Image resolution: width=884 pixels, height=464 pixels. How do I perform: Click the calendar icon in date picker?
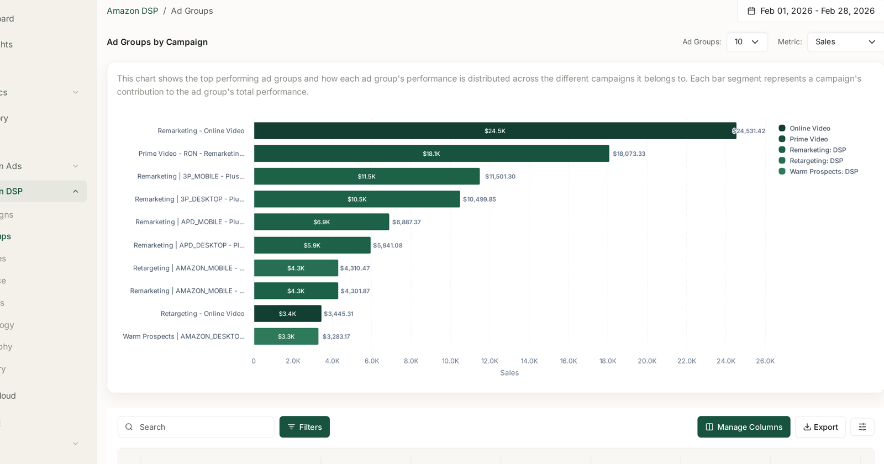click(x=751, y=11)
